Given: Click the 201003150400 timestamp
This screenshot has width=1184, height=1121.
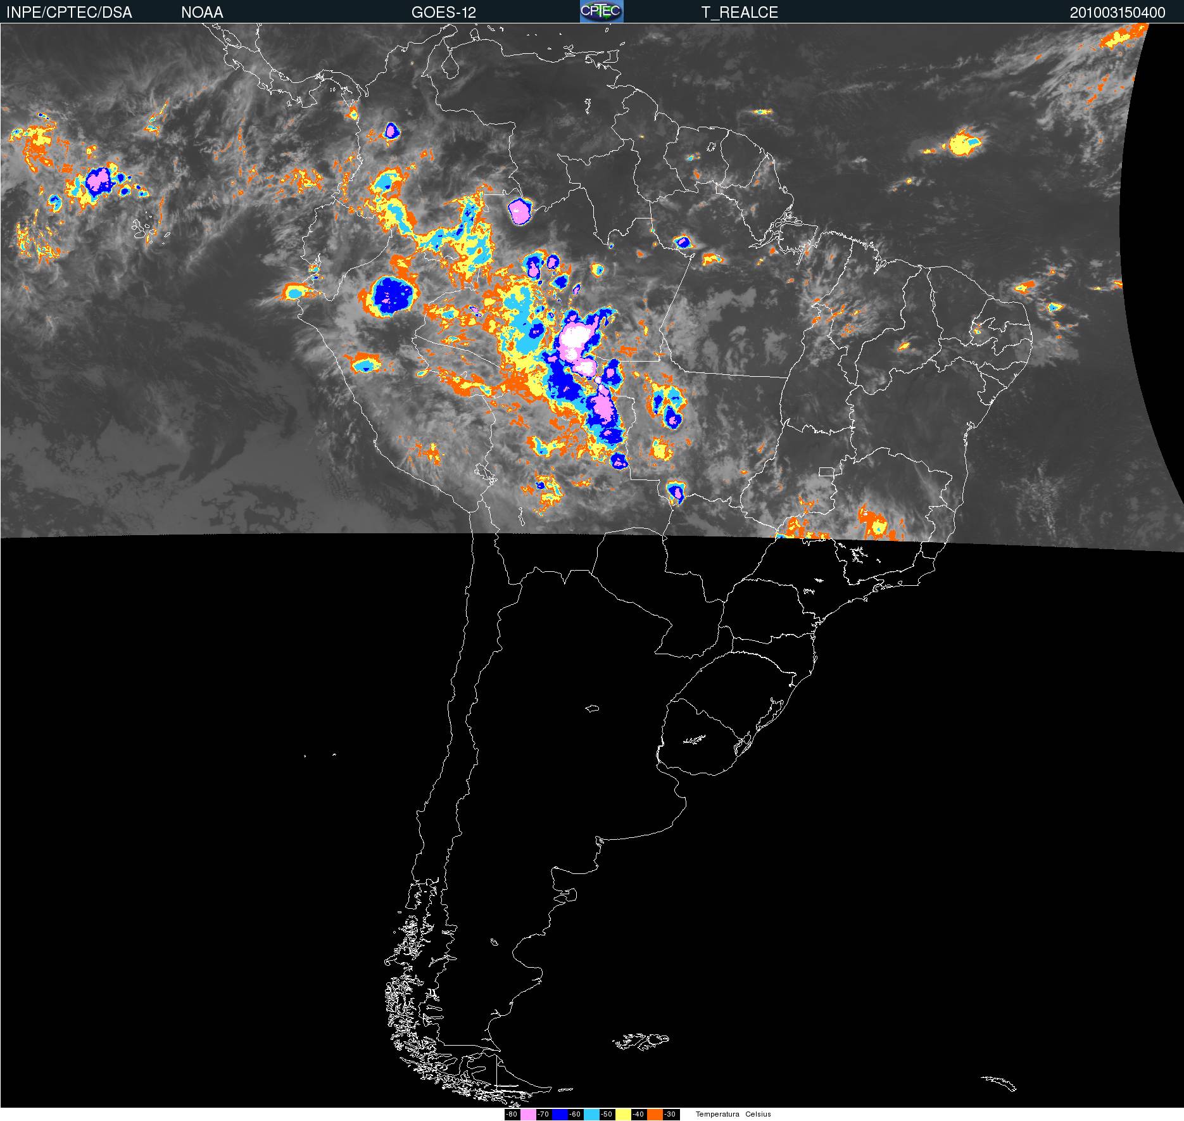Looking at the screenshot, I should tap(1118, 13).
